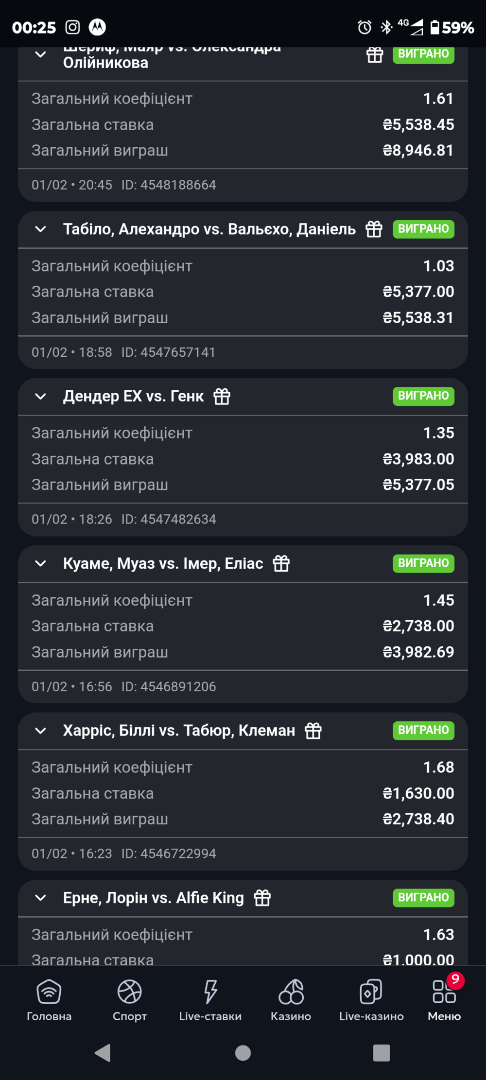The image size is (486, 1080).
Task: Tap ВИГРАНО badge on Дендер EX bet
Action: [x=423, y=396]
